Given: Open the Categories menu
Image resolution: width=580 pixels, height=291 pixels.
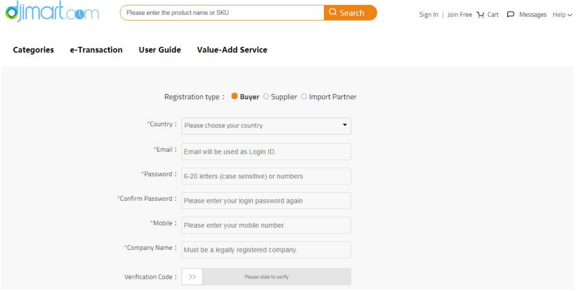Looking at the screenshot, I should pos(33,50).
